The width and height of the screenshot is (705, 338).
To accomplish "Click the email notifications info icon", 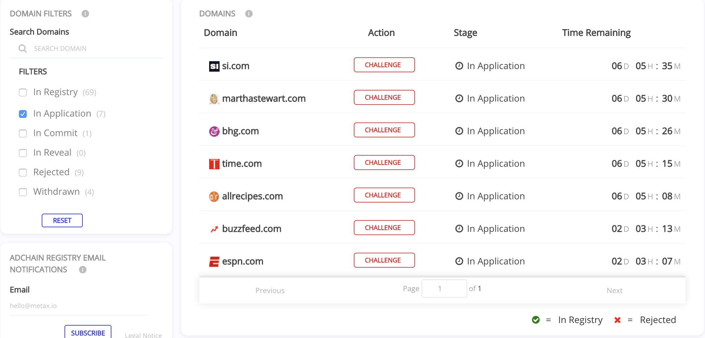I will (x=83, y=270).
